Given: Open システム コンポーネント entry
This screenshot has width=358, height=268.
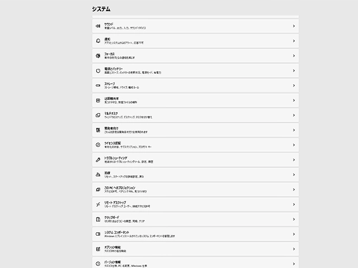Looking at the screenshot, I should click(195, 234).
